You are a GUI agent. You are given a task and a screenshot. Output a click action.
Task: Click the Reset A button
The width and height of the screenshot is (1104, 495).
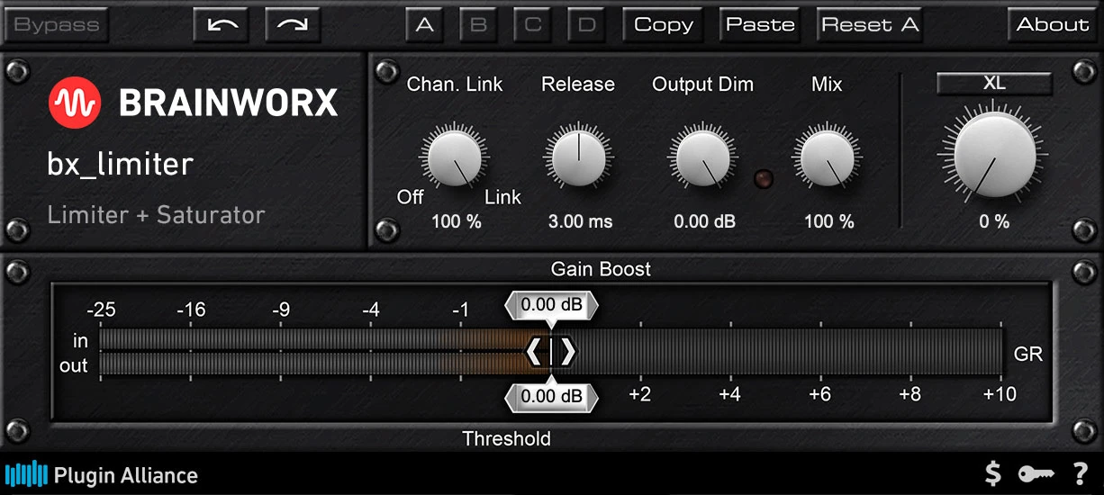coord(870,25)
